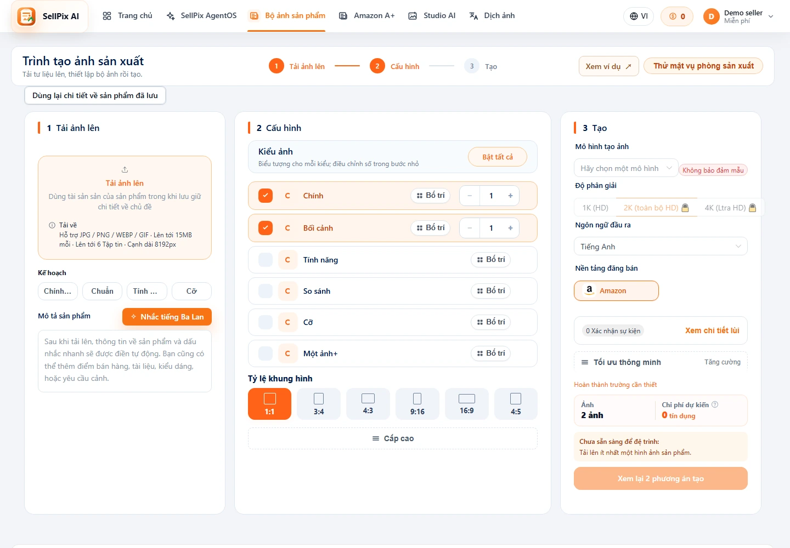Screen dimensions: 790x548
Task: Click the C type icon for Tính năng
Action: [x=287, y=260]
